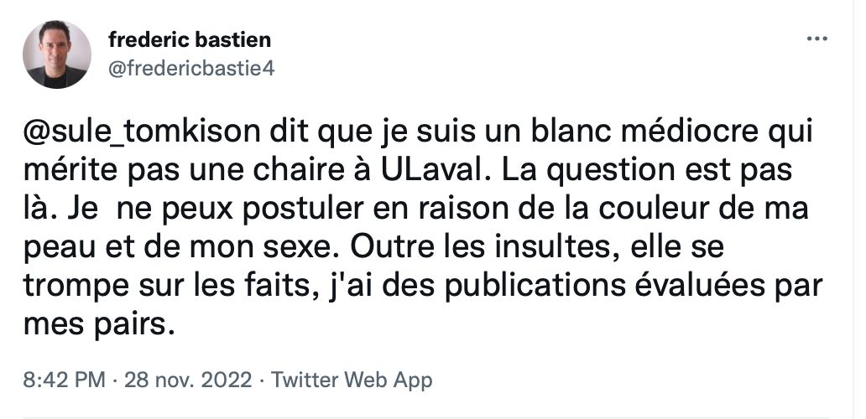Open the @sule_tomkison mention link
This screenshot has height=419, width=866.
pyautogui.click(x=141, y=132)
